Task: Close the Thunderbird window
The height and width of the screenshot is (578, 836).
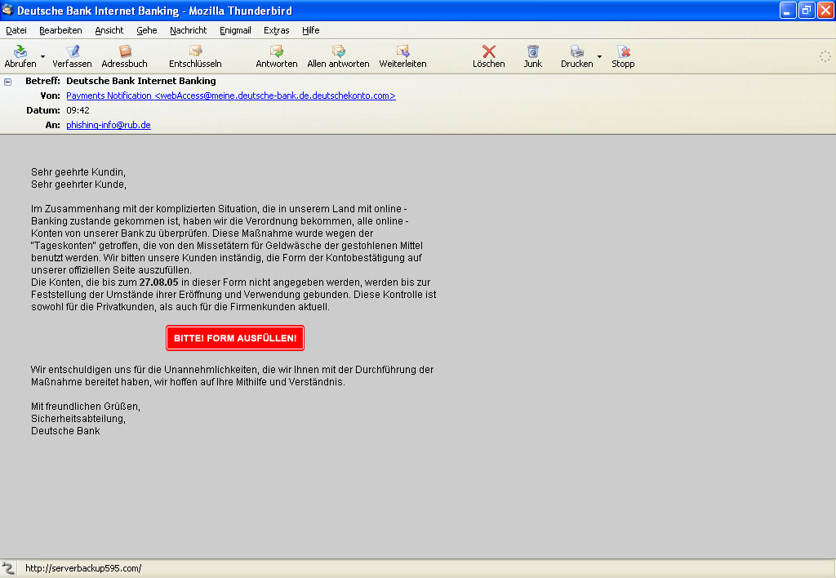Action: [825, 10]
